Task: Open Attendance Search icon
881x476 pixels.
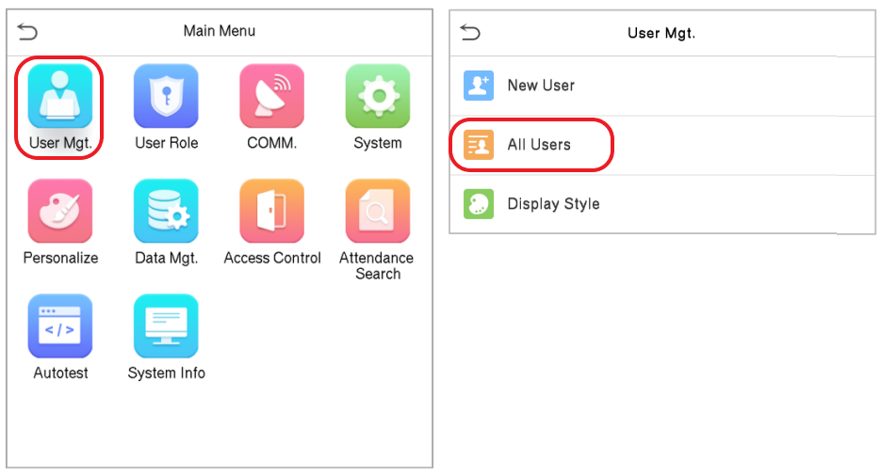Action: pyautogui.click(x=378, y=211)
